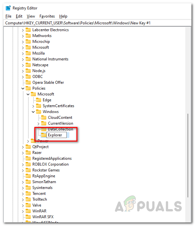
Task: Select the Tencent key
Action: [x=39, y=194]
